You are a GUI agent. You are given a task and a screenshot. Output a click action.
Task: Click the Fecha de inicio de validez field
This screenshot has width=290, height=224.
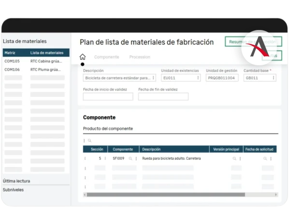(108, 96)
